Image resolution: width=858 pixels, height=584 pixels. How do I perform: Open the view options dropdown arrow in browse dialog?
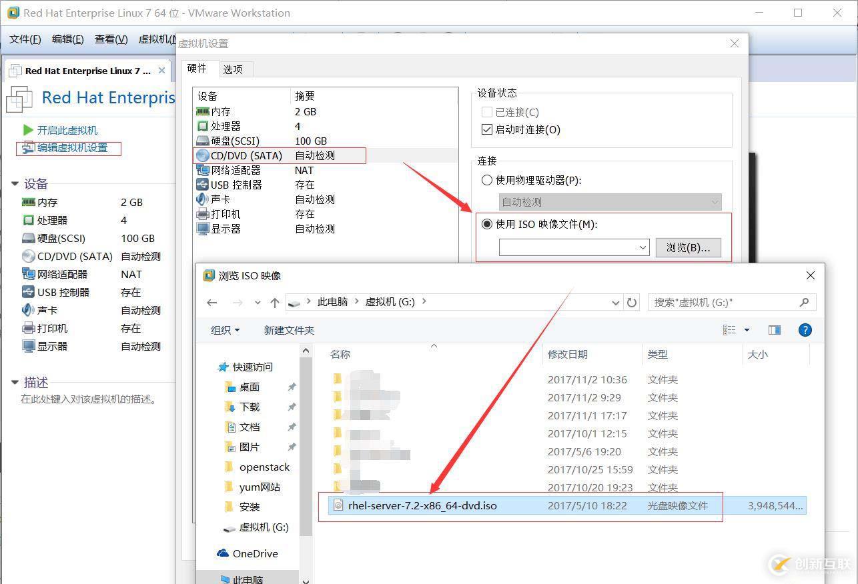click(747, 330)
